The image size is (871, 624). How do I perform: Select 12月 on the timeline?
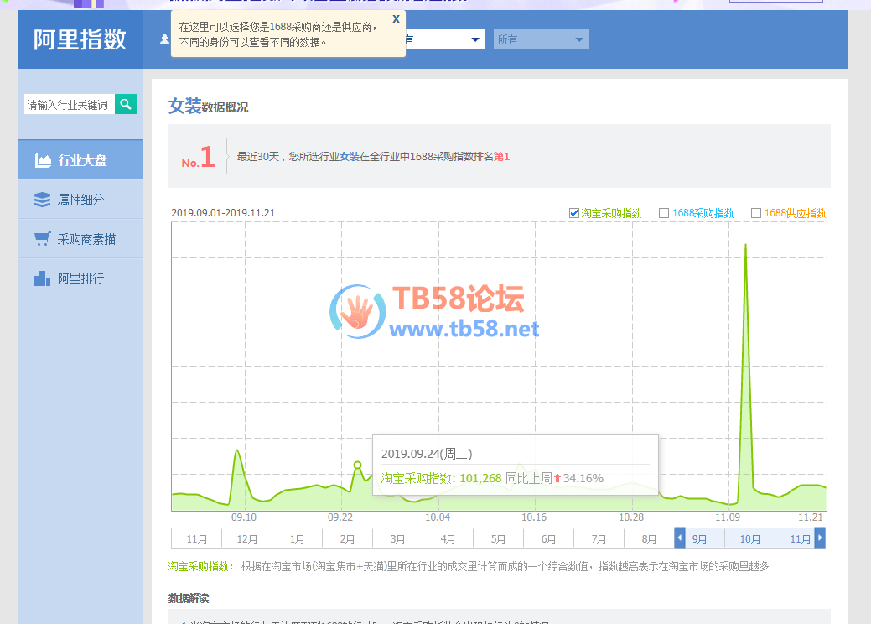[246, 539]
